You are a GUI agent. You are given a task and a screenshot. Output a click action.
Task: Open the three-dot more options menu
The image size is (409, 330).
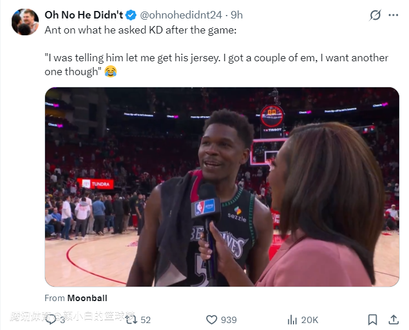pyautogui.click(x=393, y=15)
